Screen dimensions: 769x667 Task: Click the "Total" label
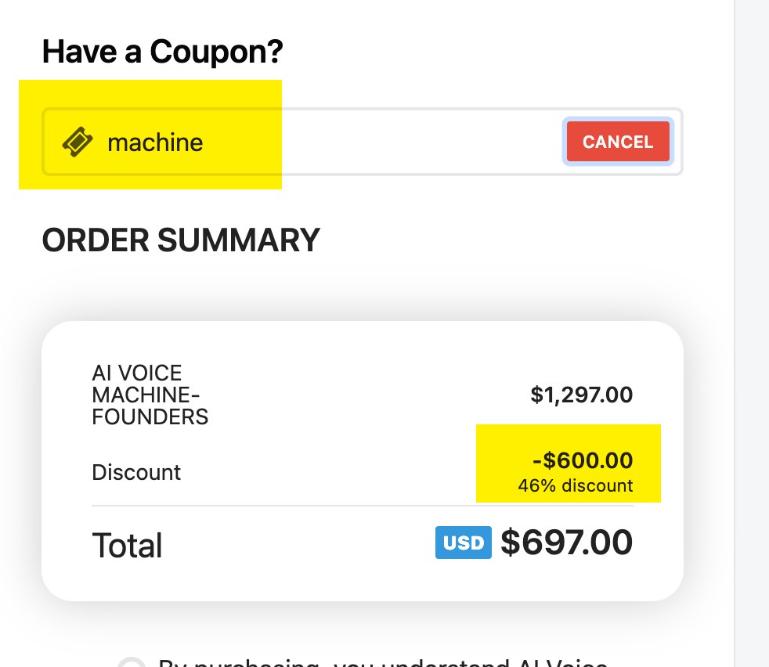click(127, 545)
